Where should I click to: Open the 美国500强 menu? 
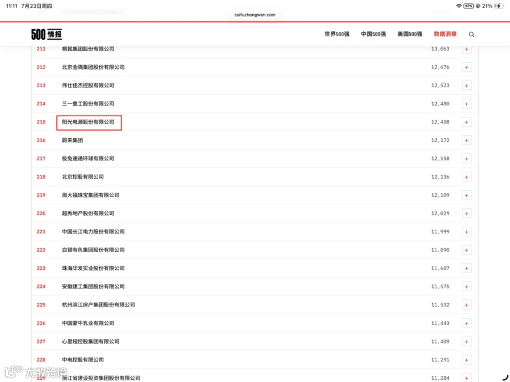tap(410, 34)
